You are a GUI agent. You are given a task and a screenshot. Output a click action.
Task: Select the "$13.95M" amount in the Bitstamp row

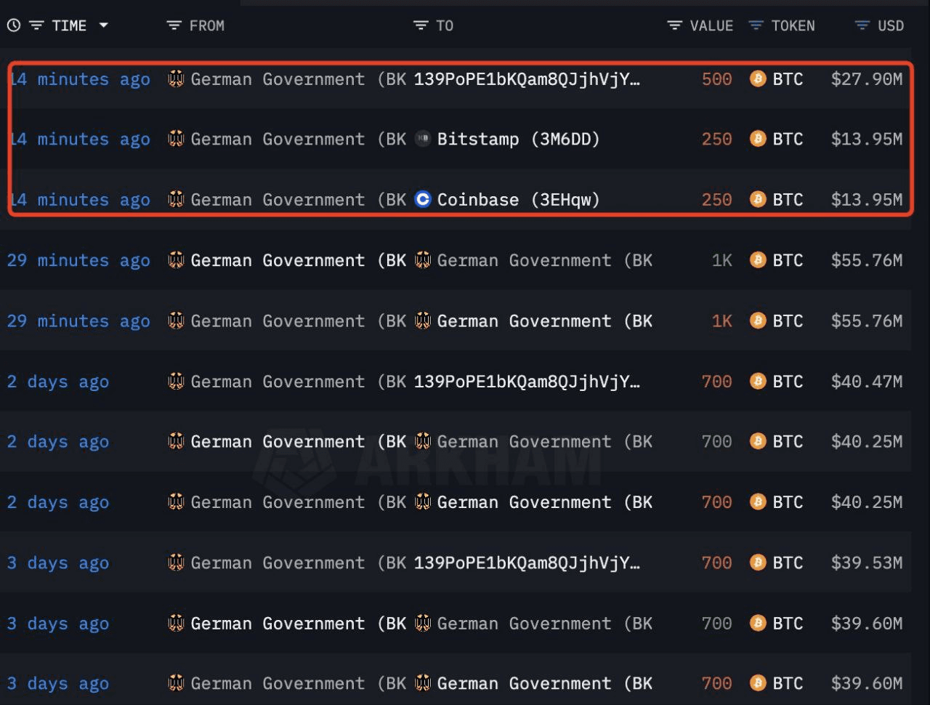867,139
